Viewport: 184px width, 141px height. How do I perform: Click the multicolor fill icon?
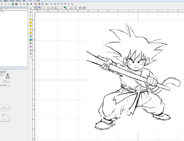tap(65, 8)
